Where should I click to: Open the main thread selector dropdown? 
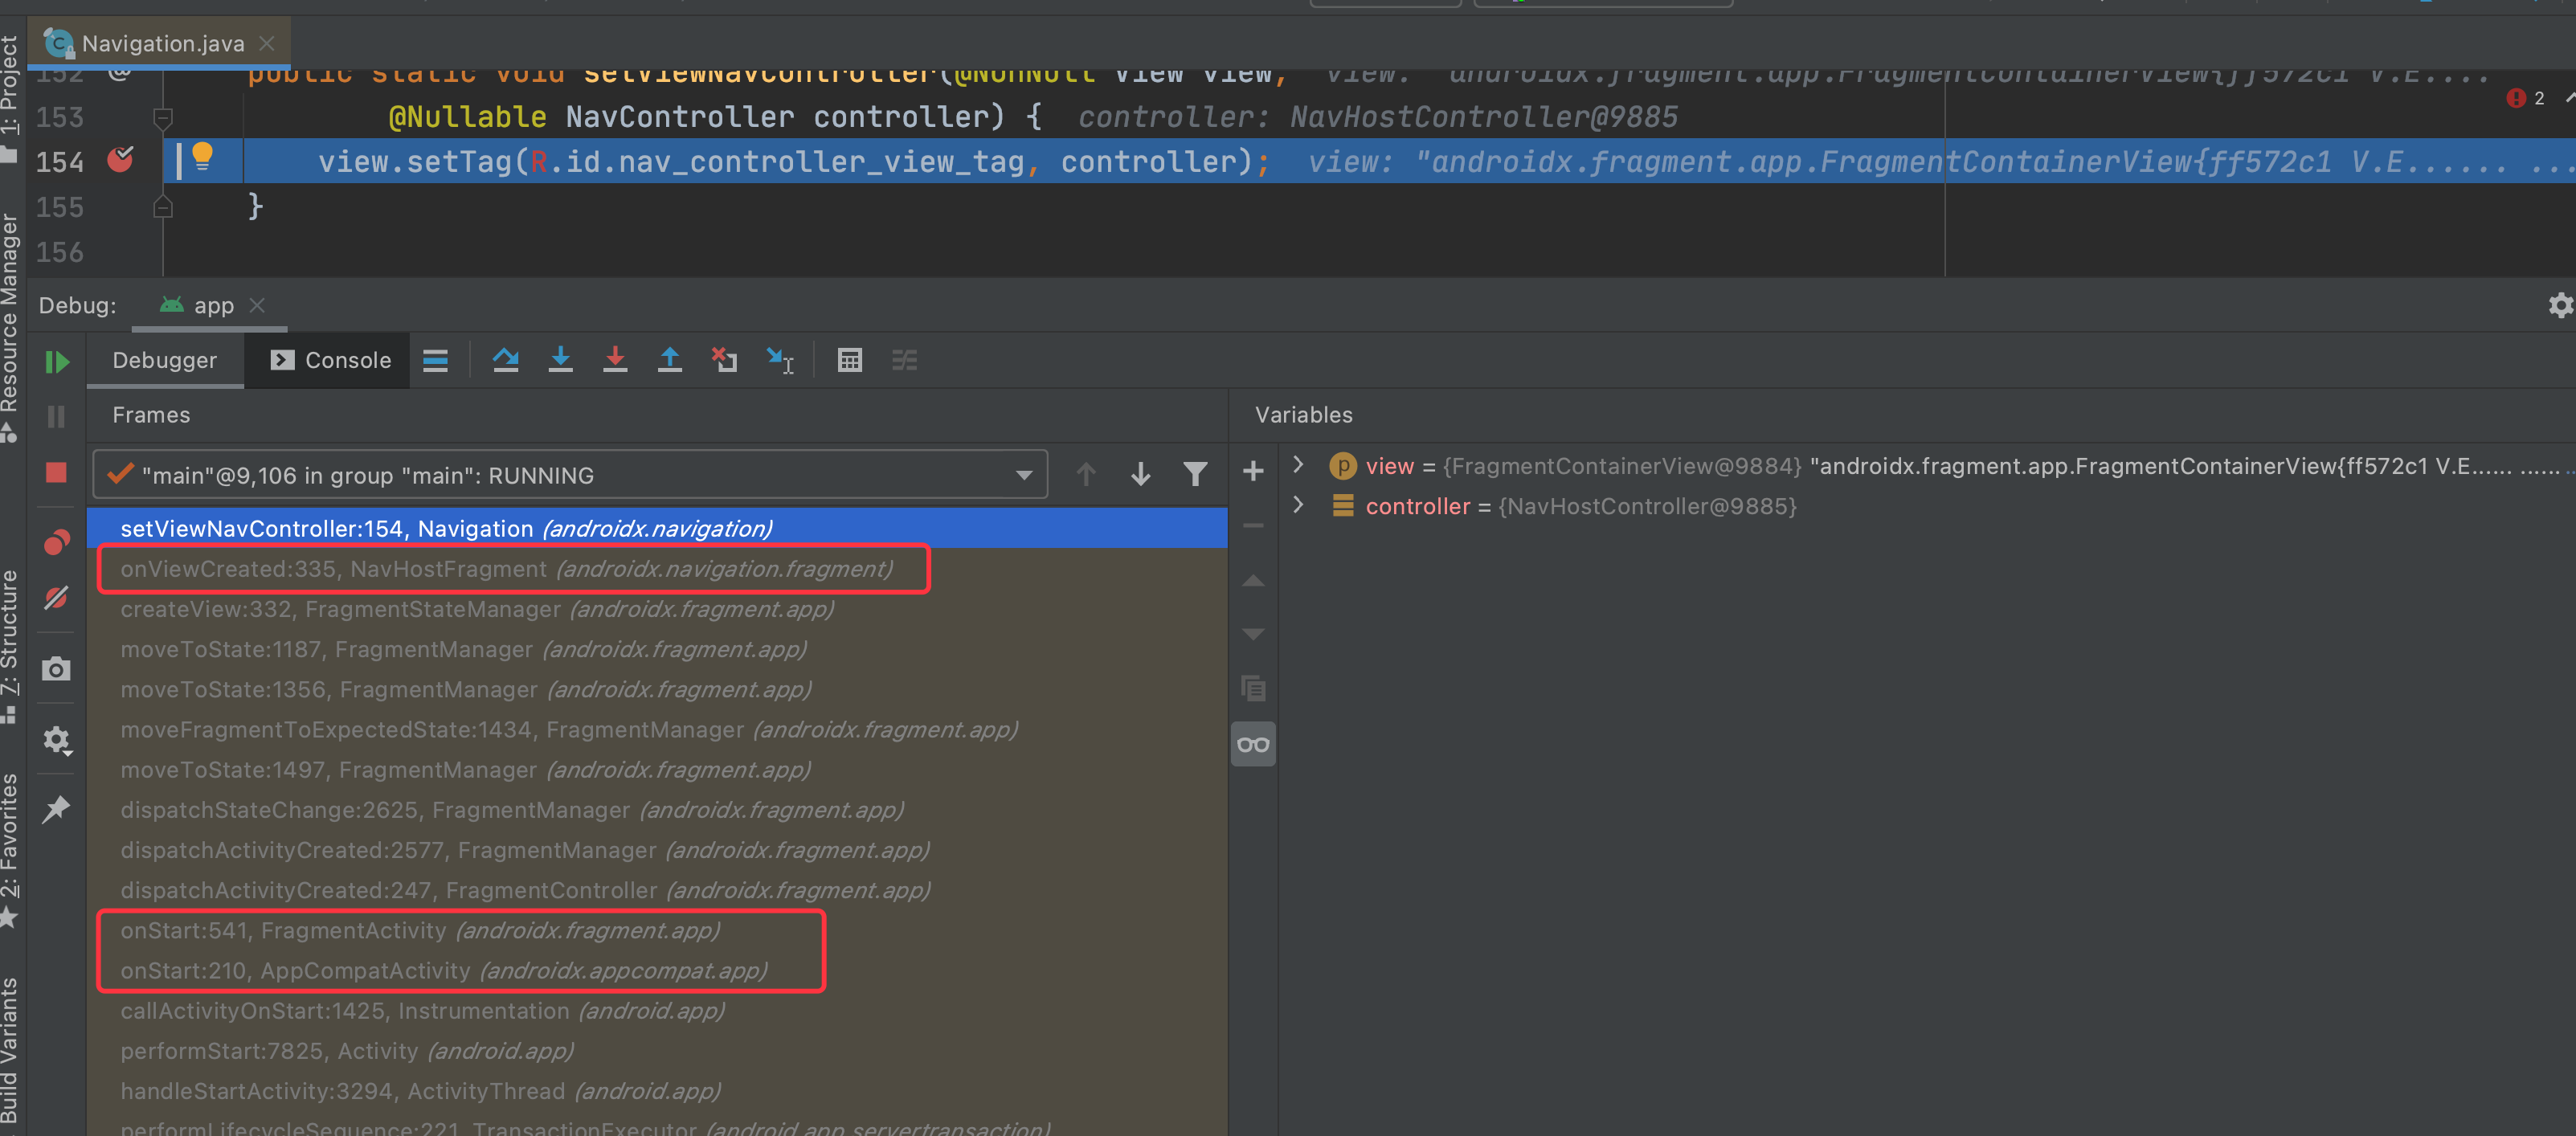(x=1023, y=475)
